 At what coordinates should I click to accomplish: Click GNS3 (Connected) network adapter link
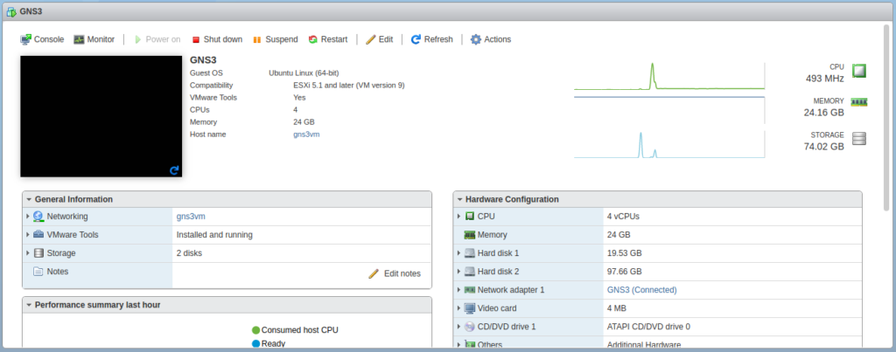(641, 290)
